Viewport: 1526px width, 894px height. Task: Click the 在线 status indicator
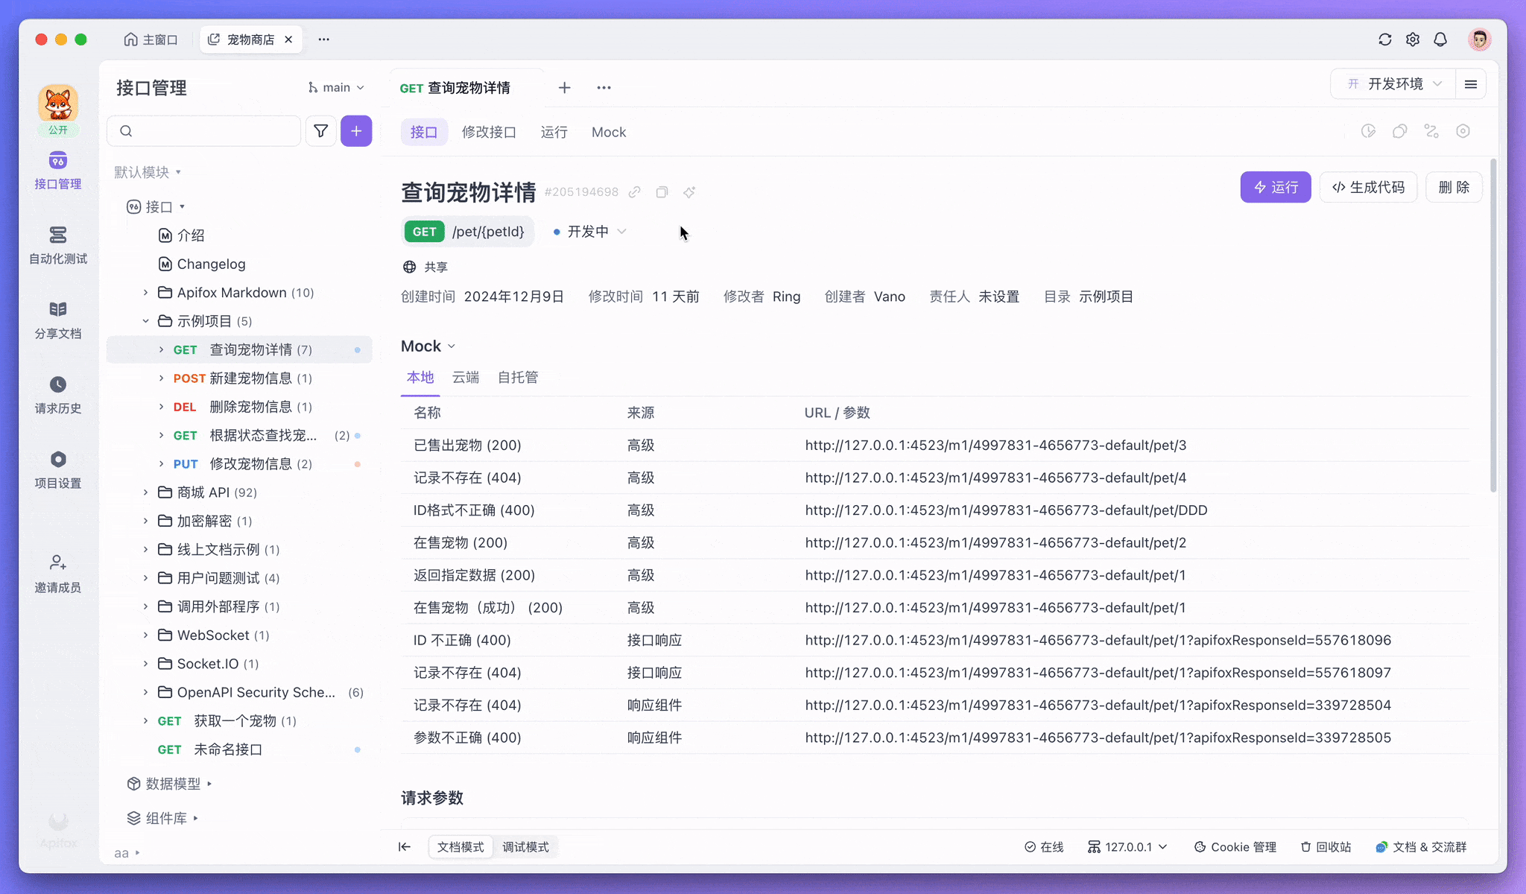pyautogui.click(x=1043, y=847)
